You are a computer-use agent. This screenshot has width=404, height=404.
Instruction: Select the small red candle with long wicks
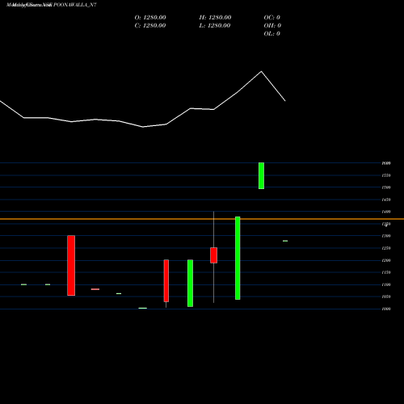pyautogui.click(x=214, y=255)
